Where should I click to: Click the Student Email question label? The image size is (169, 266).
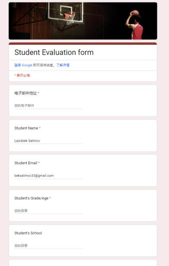tap(26, 163)
